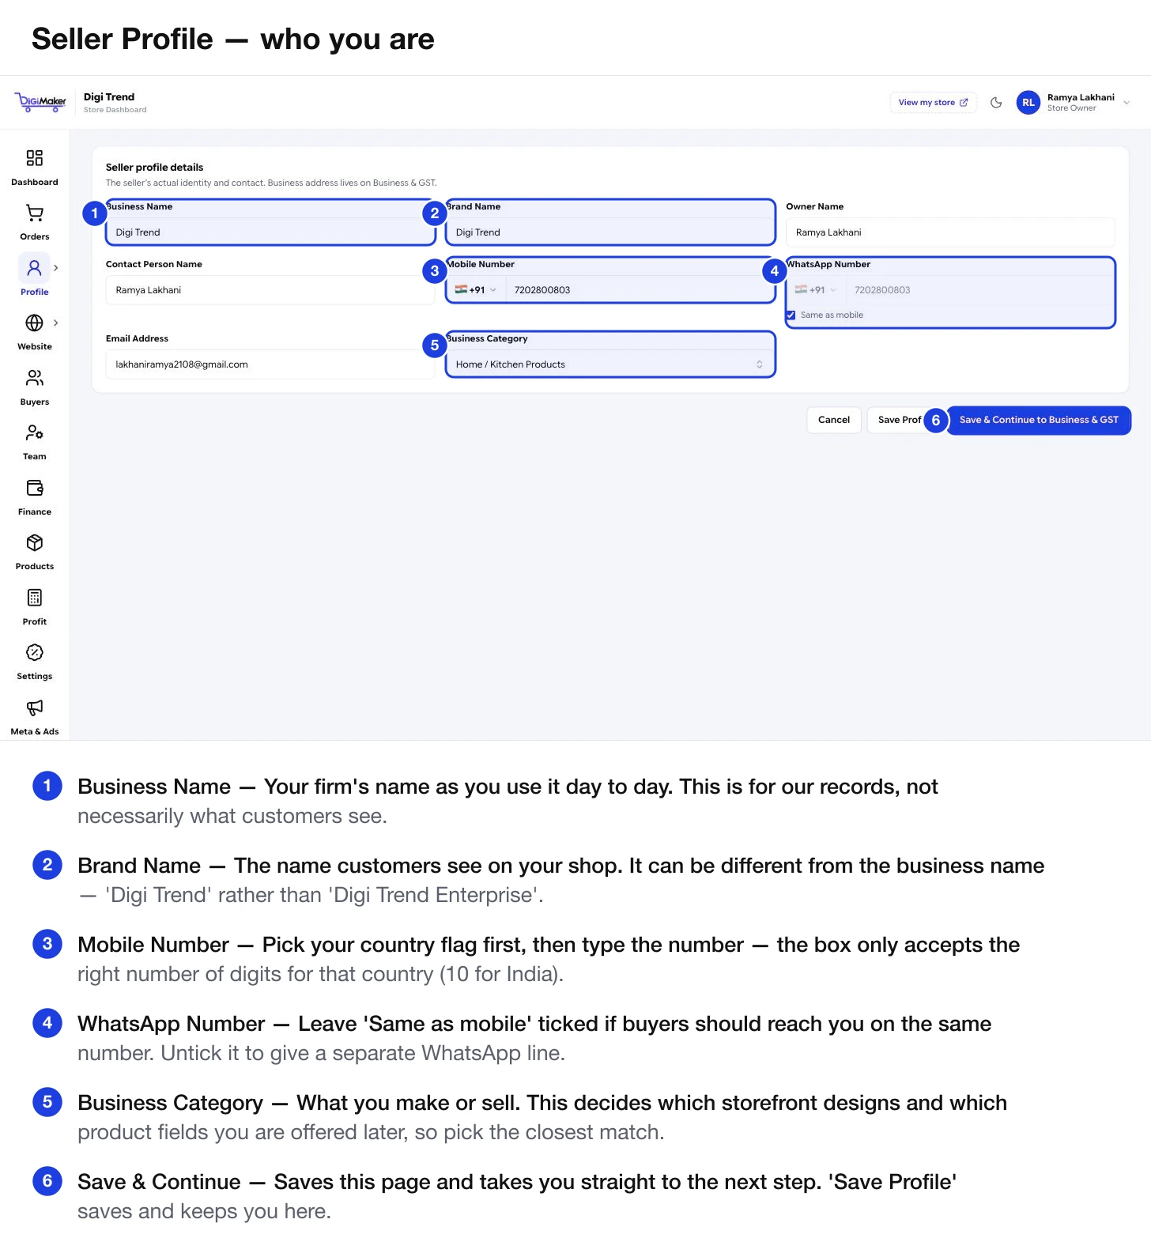The height and width of the screenshot is (1257, 1151).
Task: Open Mobile Number country code dropdown
Action: (x=476, y=290)
